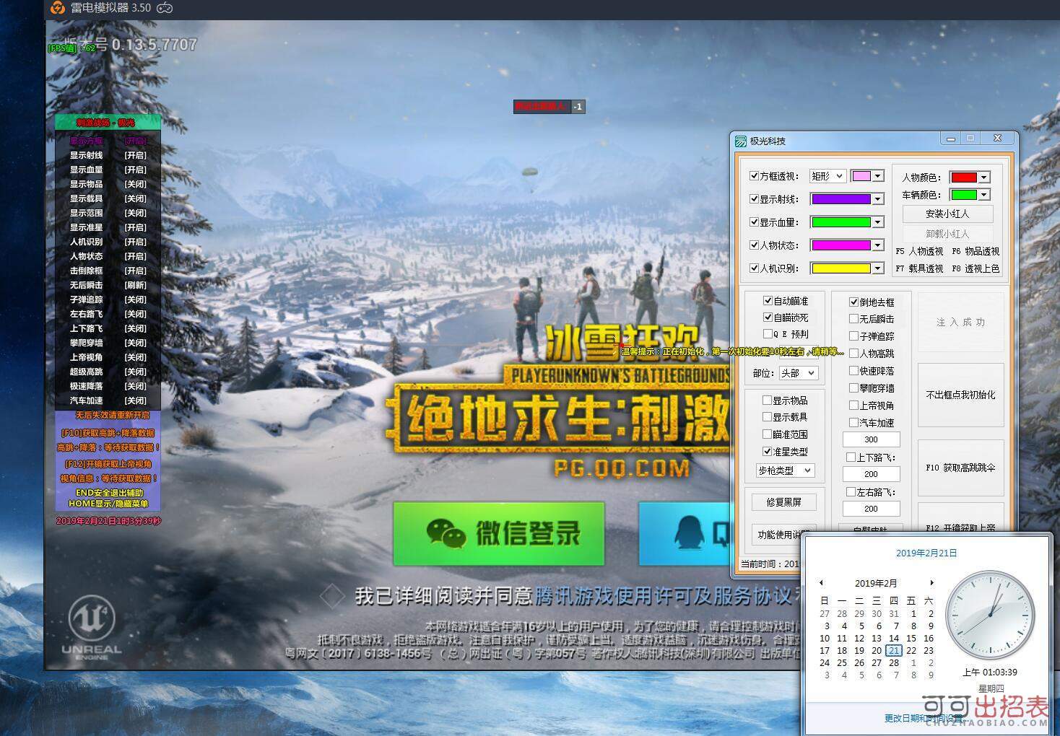
Task: Toggle 显示射线 checkbox
Action: click(x=755, y=198)
